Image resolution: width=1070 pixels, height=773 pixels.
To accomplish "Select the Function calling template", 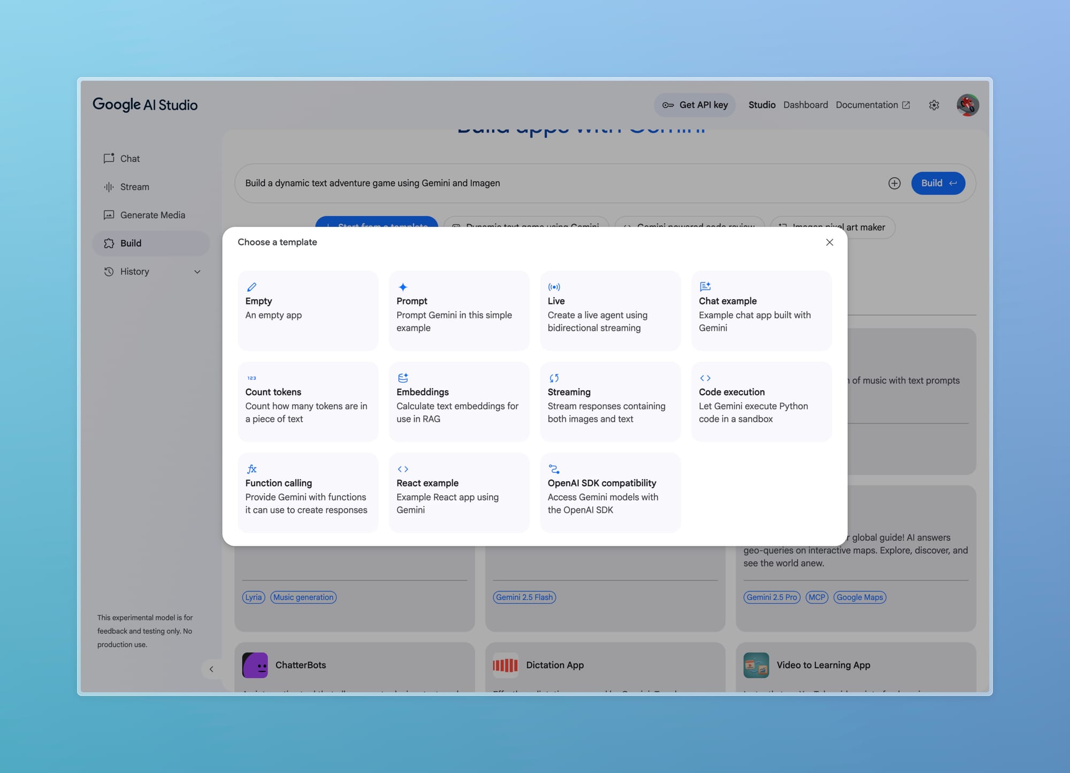I will pyautogui.click(x=308, y=492).
